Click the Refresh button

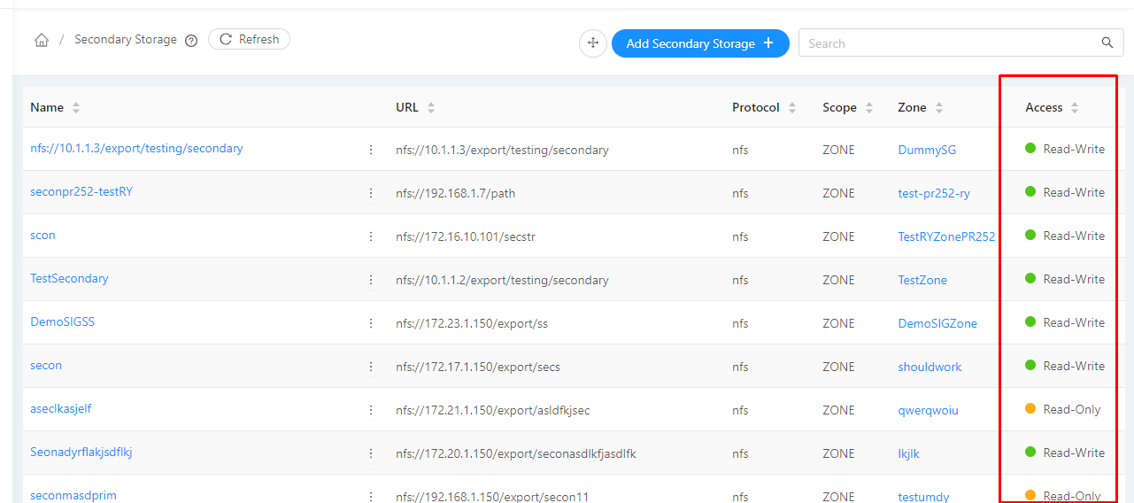[249, 39]
